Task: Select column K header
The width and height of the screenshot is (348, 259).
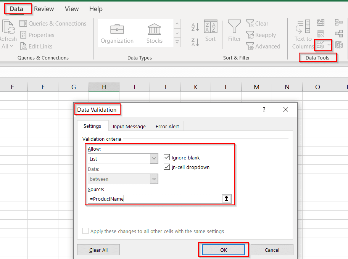Action: (195, 87)
